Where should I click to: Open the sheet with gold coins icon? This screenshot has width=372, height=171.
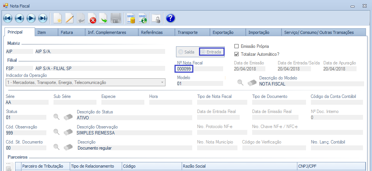131,18
